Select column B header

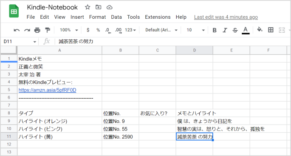(120, 50)
